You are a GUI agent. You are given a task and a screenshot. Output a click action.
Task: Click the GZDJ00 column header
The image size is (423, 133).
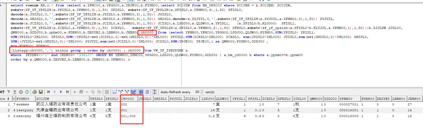click(x=331, y=98)
